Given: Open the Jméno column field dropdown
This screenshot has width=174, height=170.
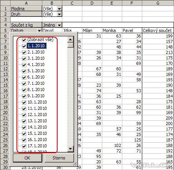Looking at the screenshot, I should tap(59, 25).
